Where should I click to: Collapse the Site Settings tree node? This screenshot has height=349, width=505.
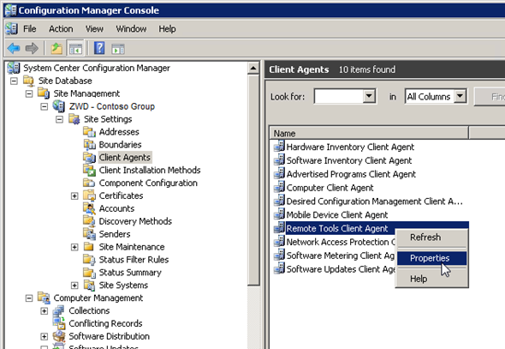(x=59, y=119)
